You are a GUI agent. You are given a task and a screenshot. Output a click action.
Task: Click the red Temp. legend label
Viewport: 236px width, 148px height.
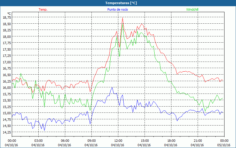coord(43,9)
